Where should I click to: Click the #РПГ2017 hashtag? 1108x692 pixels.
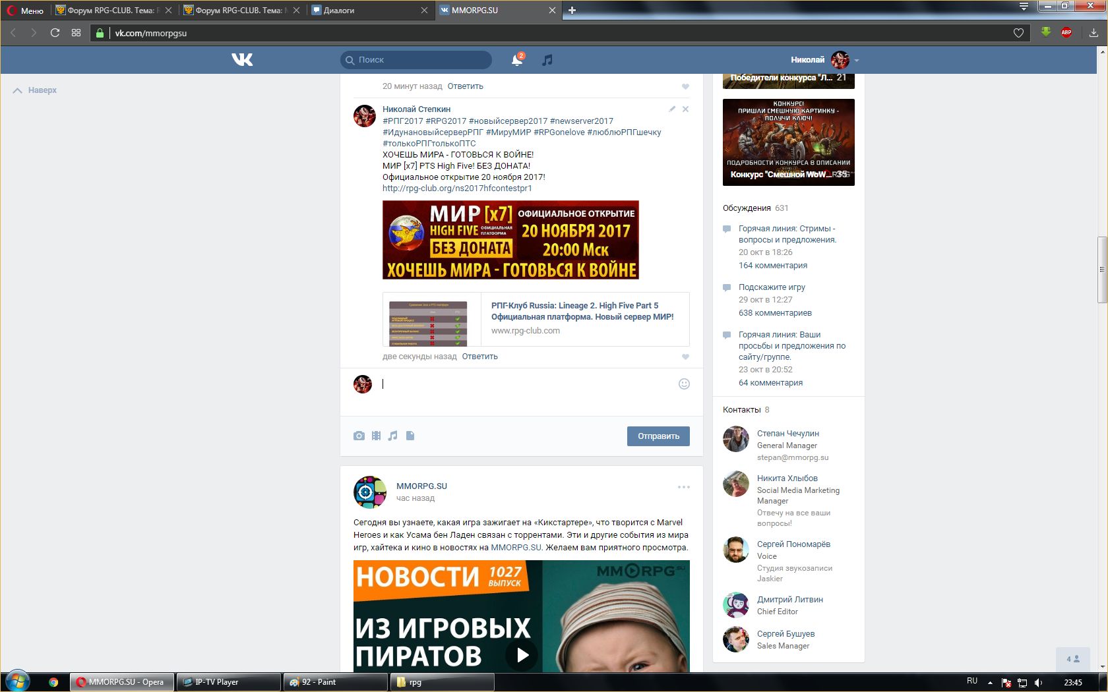tap(403, 121)
